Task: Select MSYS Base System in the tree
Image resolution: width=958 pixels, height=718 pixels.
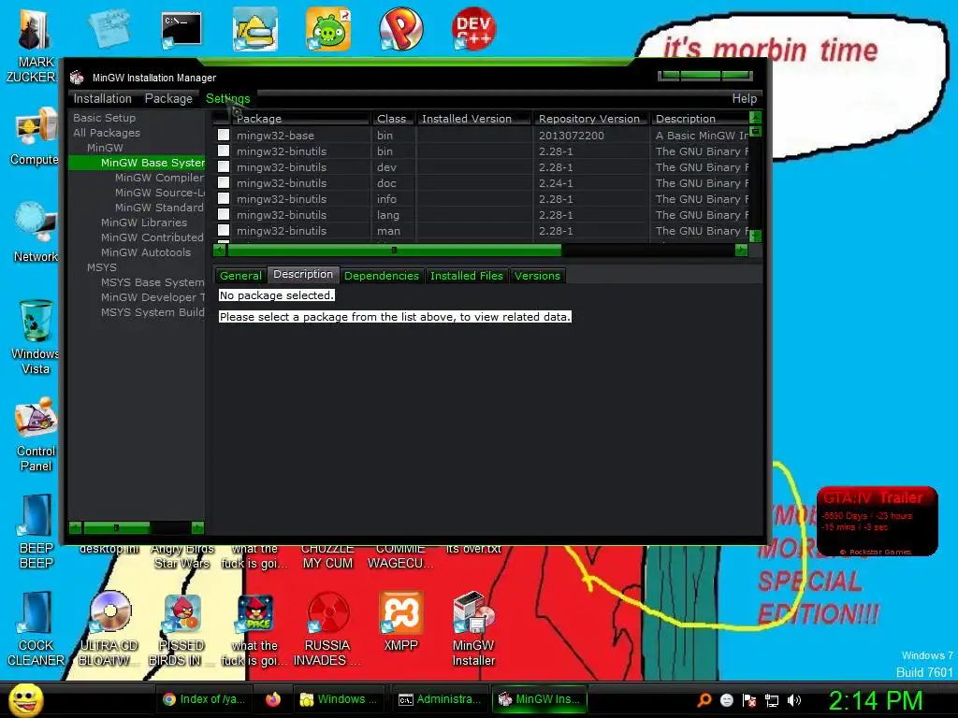Action: coord(152,282)
